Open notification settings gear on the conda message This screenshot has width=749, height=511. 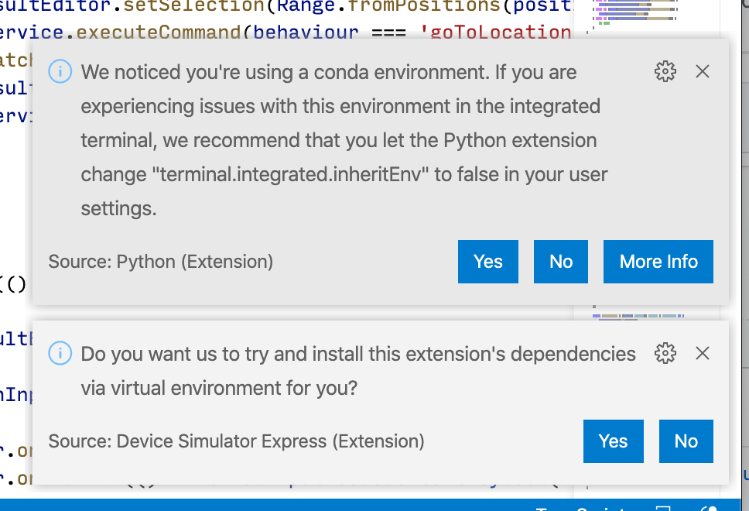pyautogui.click(x=665, y=71)
